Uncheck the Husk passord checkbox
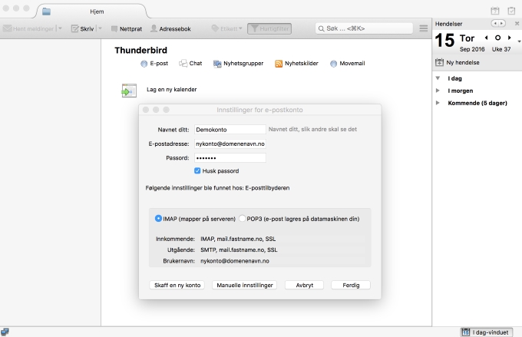The height and width of the screenshot is (337, 522). click(197, 171)
